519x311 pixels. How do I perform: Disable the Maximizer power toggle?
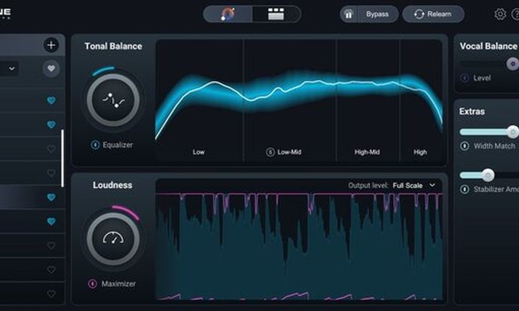(93, 284)
